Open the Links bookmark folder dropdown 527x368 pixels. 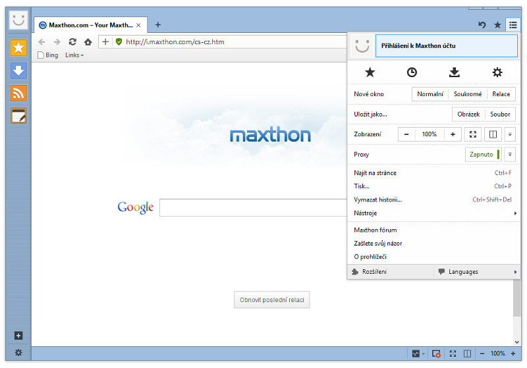click(x=74, y=55)
